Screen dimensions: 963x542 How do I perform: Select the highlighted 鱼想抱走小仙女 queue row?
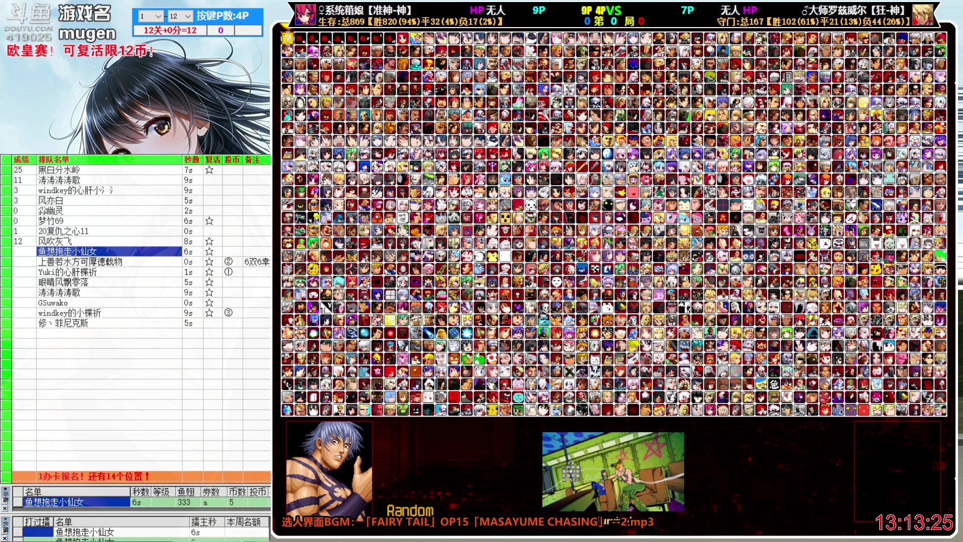[109, 252]
